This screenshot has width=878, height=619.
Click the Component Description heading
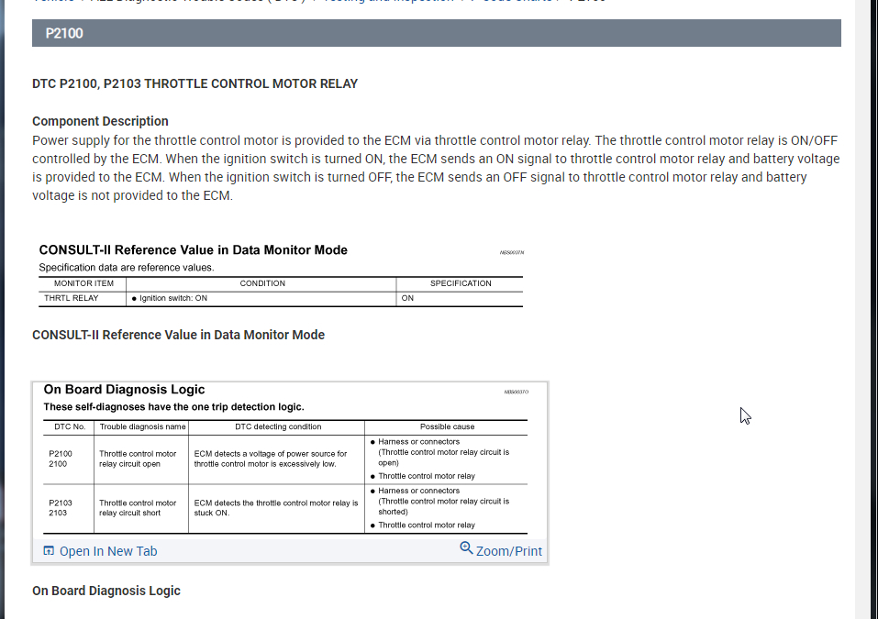click(x=100, y=121)
